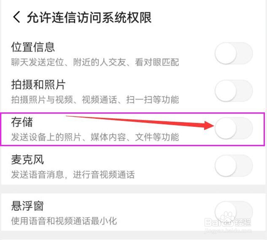
Task: Tap the 存储 row label
Action: [x=22, y=122]
